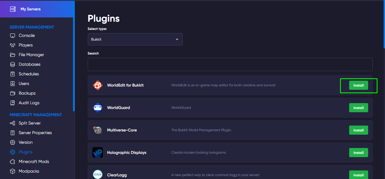385x179 pixels.
Task: Click the Audit Logs sidebar label
Action: (29, 103)
